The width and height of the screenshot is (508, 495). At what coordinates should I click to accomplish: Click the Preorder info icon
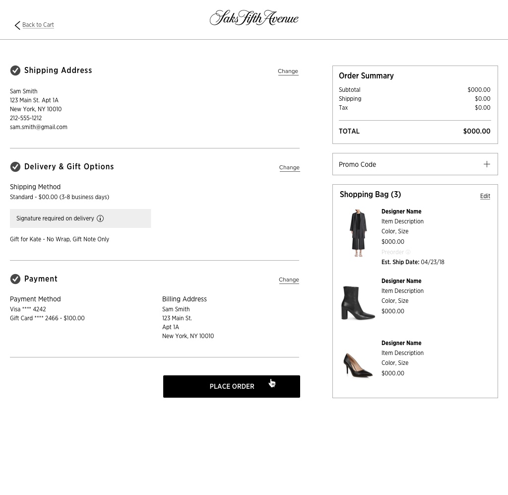click(408, 252)
